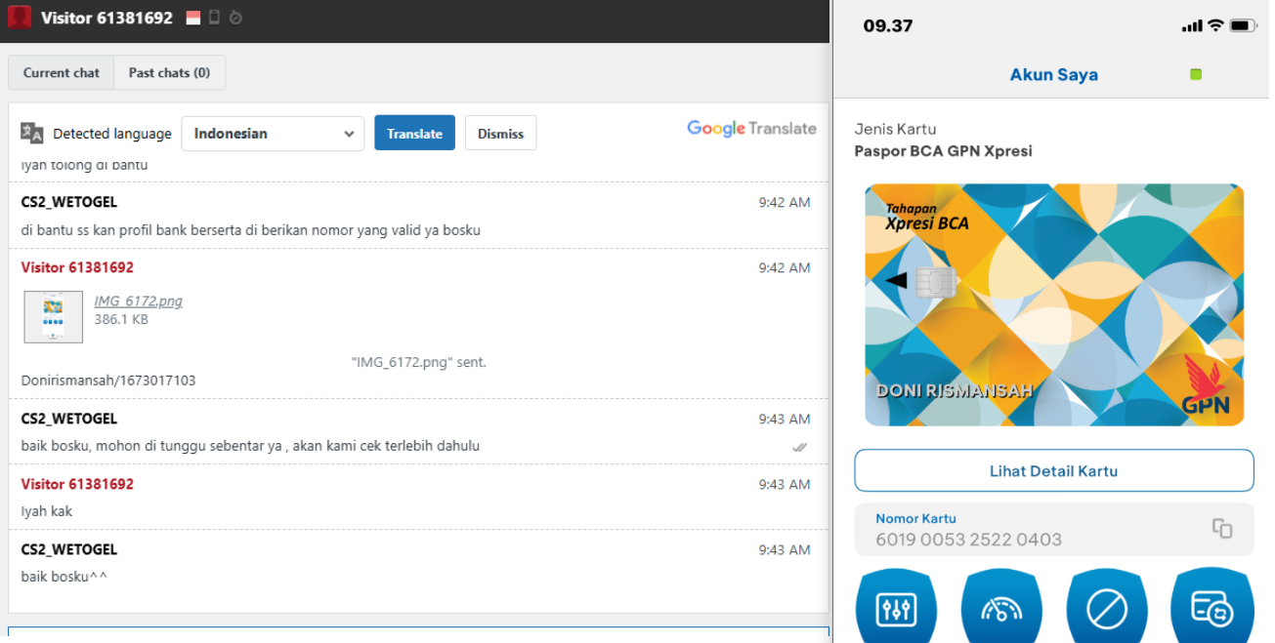This screenshot has width=1275, height=643.
Task: Click the Visitor 61381692 header title
Action: pyautogui.click(x=106, y=18)
